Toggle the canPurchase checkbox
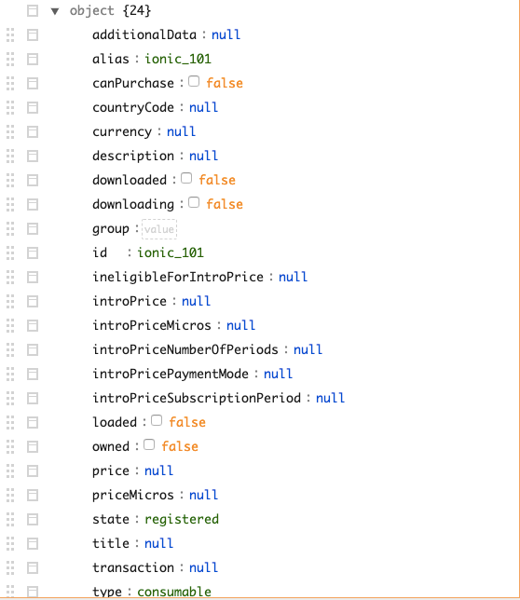 click(x=194, y=81)
